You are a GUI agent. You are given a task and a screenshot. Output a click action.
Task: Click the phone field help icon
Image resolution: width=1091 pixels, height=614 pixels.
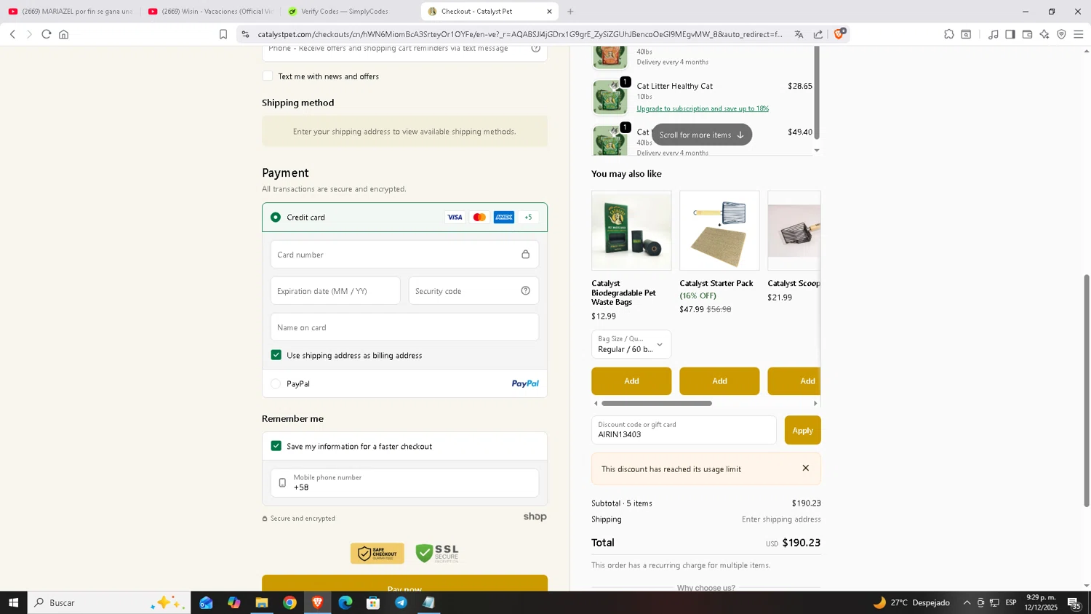536,49
